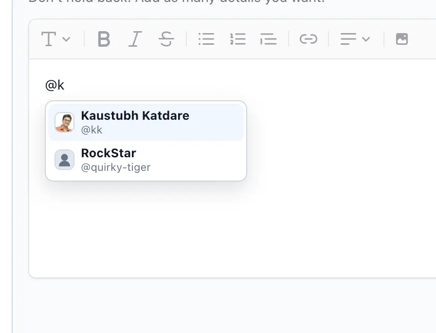Insert a numbered list
The image size is (436, 333).
[237, 39]
